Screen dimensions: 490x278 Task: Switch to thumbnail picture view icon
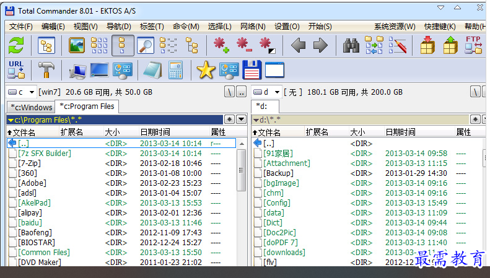point(77,45)
